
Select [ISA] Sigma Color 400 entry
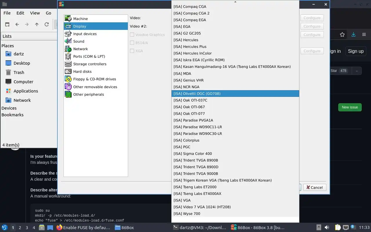click(235, 153)
